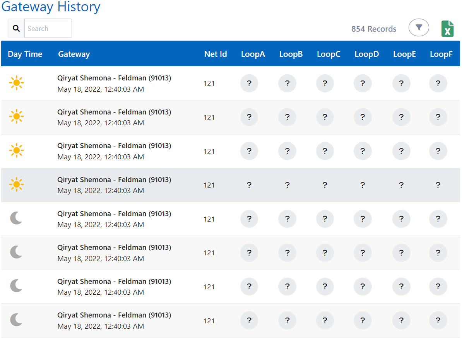Viewport: 462px width, 338px height.
Task: Sort by the Net Id column header
Action: [x=216, y=54]
